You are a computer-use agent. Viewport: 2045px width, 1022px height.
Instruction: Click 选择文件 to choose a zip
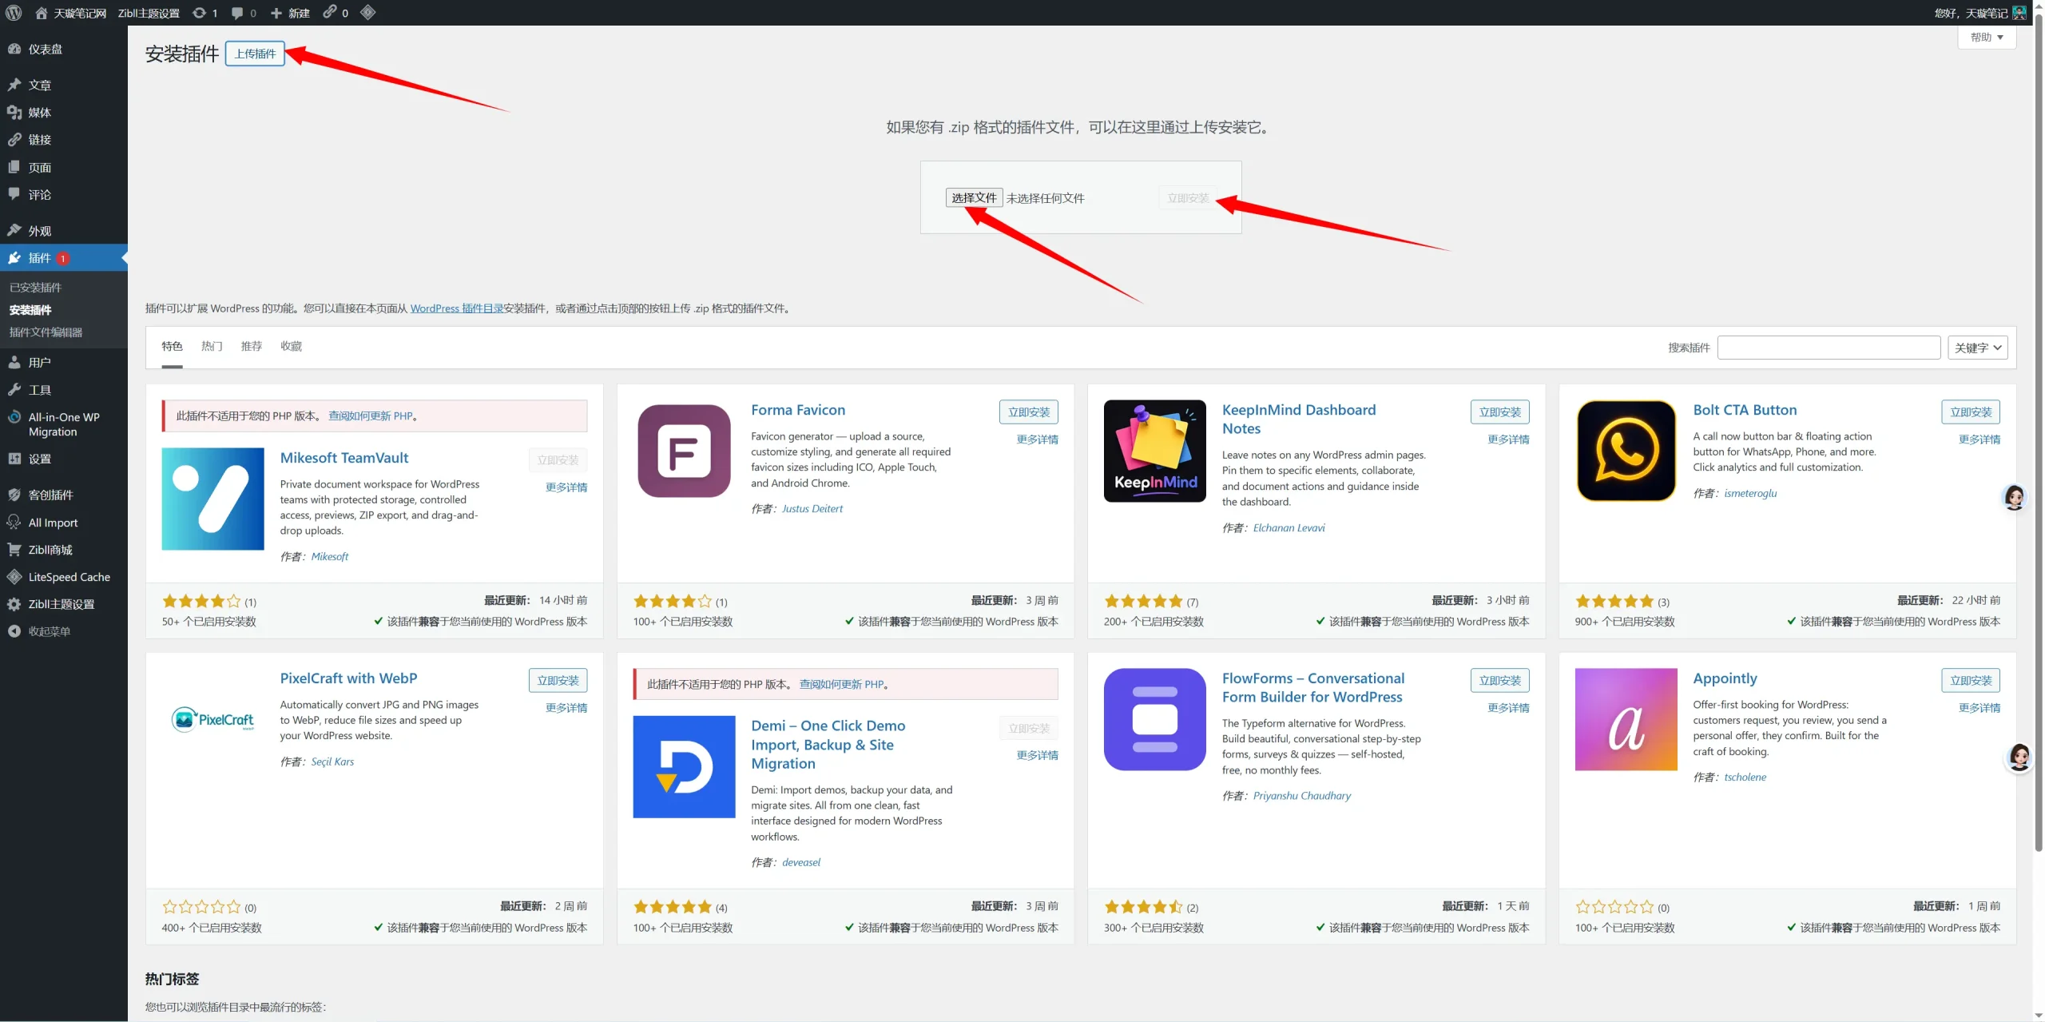(x=974, y=198)
